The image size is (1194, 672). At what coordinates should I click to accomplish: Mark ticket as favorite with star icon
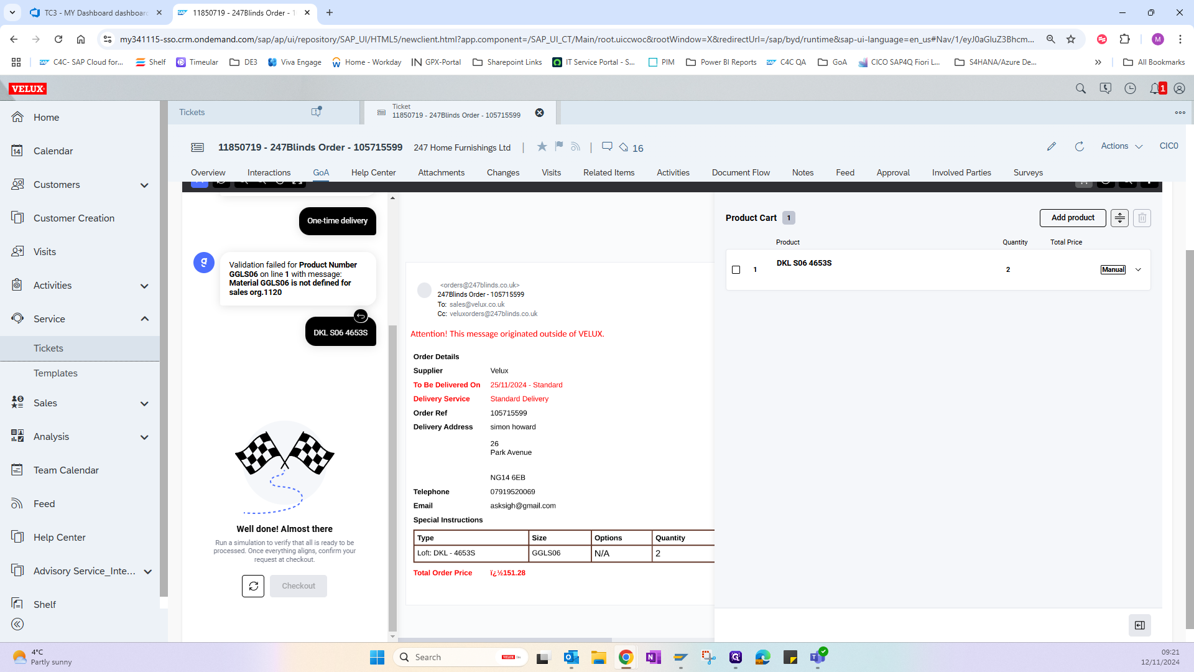coord(542,146)
